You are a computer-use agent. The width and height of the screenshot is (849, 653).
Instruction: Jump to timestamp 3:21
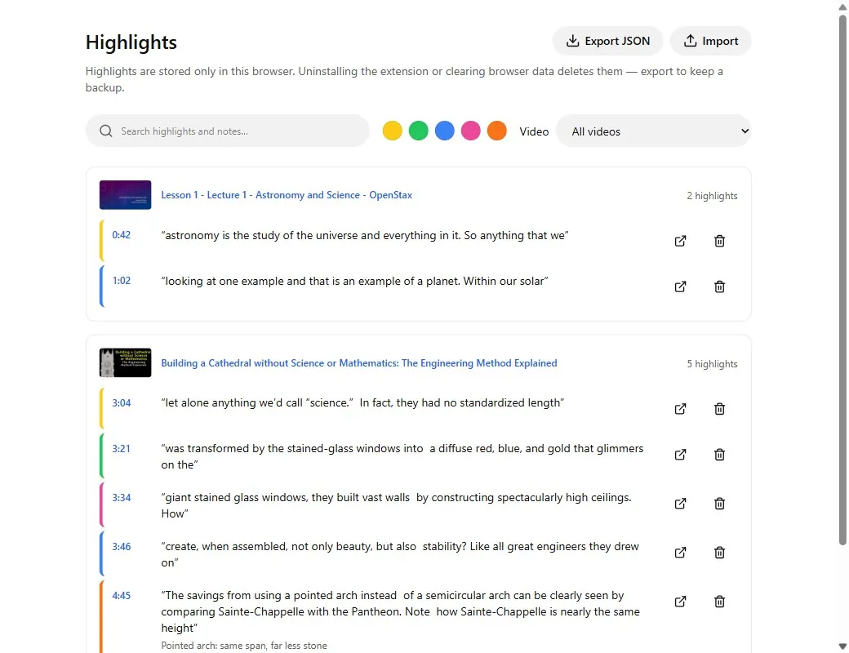pos(122,448)
